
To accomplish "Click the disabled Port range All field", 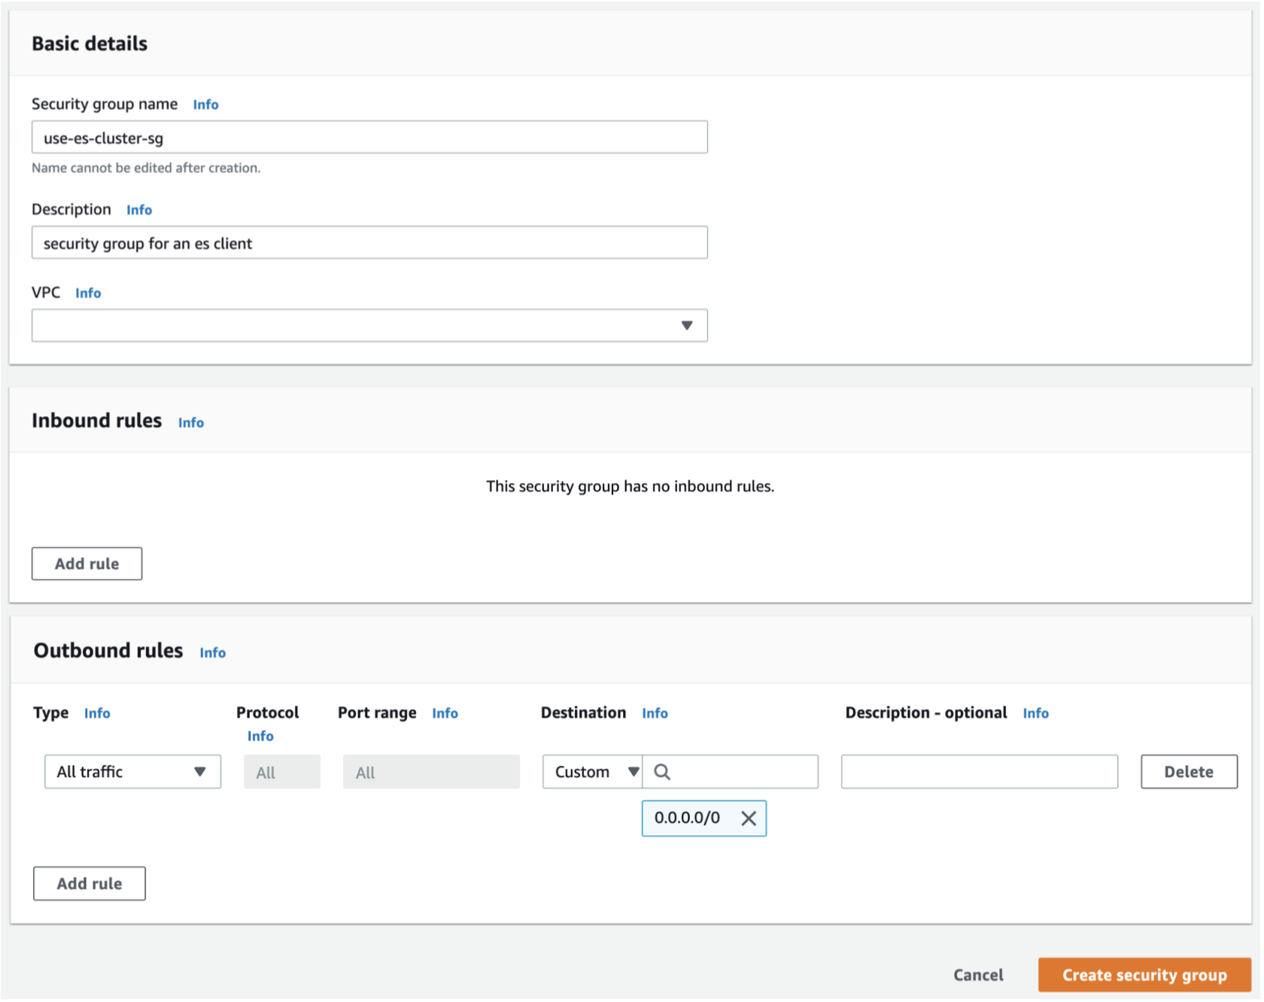I will point(431,773).
